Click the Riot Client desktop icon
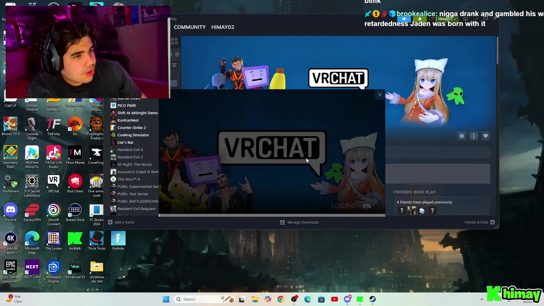This screenshot has width=544, height=306. click(75, 184)
